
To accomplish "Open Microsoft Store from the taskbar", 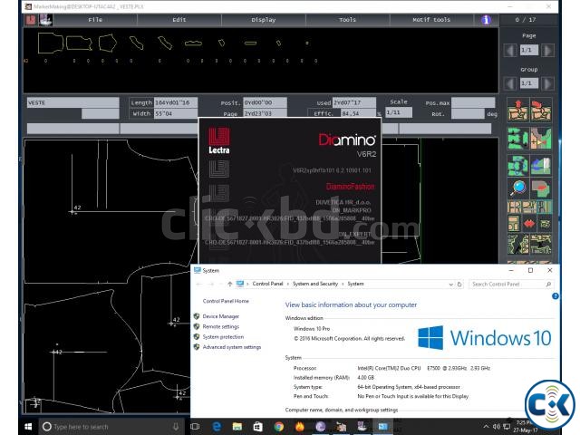I will (x=257, y=427).
